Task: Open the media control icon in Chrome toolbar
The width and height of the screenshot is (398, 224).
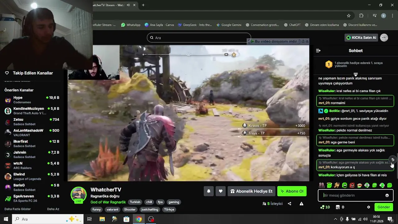Action: click(375, 16)
